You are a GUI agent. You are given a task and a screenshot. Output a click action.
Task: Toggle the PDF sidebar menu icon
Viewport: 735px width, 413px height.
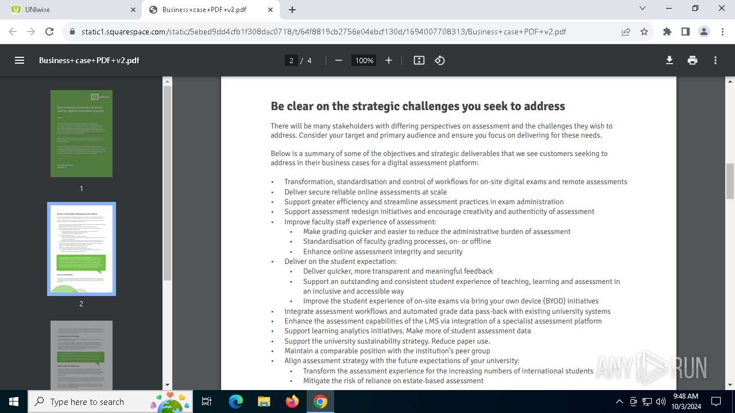(20, 60)
